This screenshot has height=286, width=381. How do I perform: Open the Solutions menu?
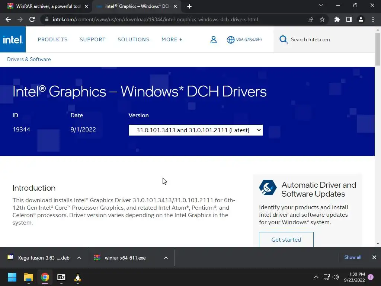pyautogui.click(x=134, y=39)
